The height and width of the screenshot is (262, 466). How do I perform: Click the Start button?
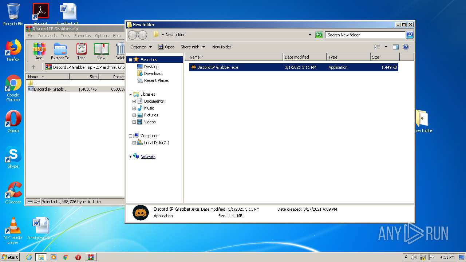[10, 257]
